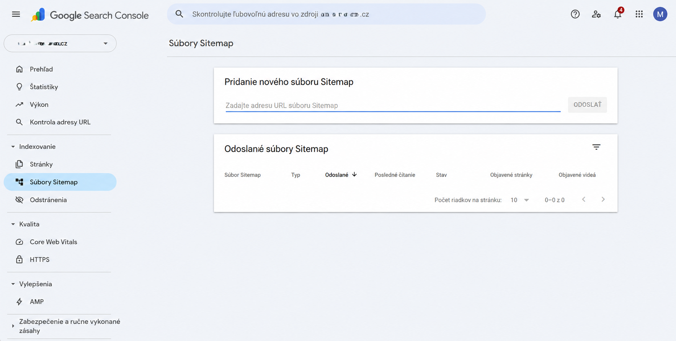This screenshot has width=676, height=341.
Task: Click the Prehľad home icon
Action: (19, 69)
